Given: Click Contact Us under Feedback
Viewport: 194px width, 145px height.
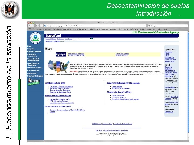Looking at the screenshot, I should coord(169,112).
